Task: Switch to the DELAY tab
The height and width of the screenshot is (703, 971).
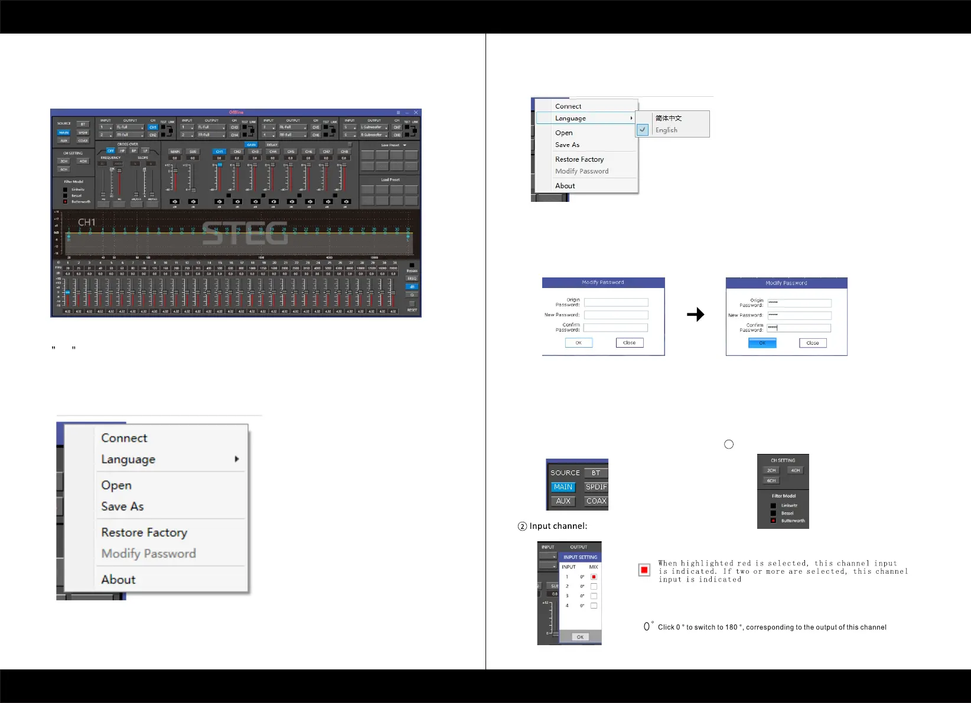Action: (x=272, y=145)
